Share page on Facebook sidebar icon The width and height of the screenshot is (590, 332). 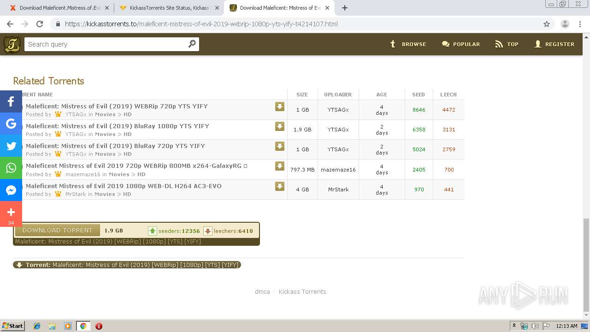[x=11, y=101]
